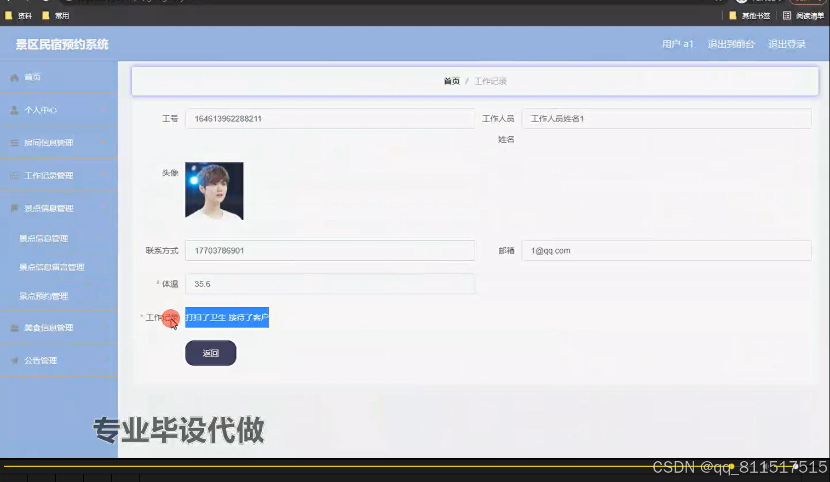The image size is (830, 482).
Task: Click the 退出登录 link
Action: click(787, 44)
